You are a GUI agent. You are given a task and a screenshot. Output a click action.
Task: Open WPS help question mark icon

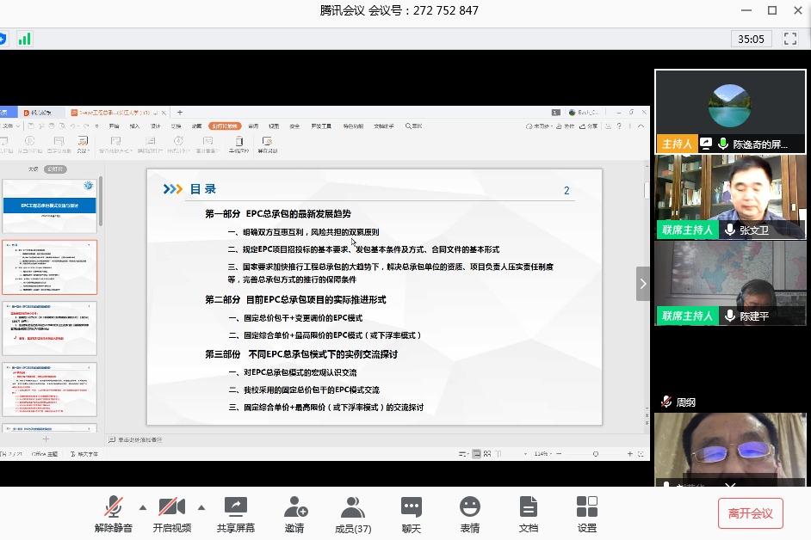click(619, 126)
